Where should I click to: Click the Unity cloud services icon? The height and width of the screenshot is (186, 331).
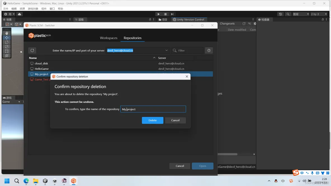[x=19, y=14]
